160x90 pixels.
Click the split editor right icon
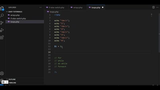point(153,7)
